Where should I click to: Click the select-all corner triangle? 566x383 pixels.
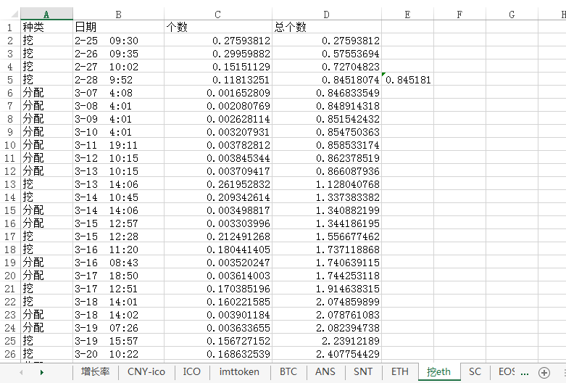[14, 14]
